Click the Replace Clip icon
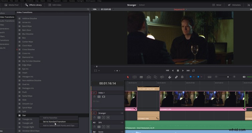Screen dimensions: 252x133 point(162,77)
